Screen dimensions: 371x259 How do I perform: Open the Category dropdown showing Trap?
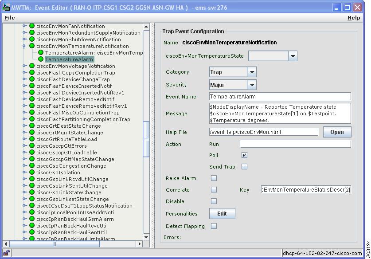pos(252,72)
